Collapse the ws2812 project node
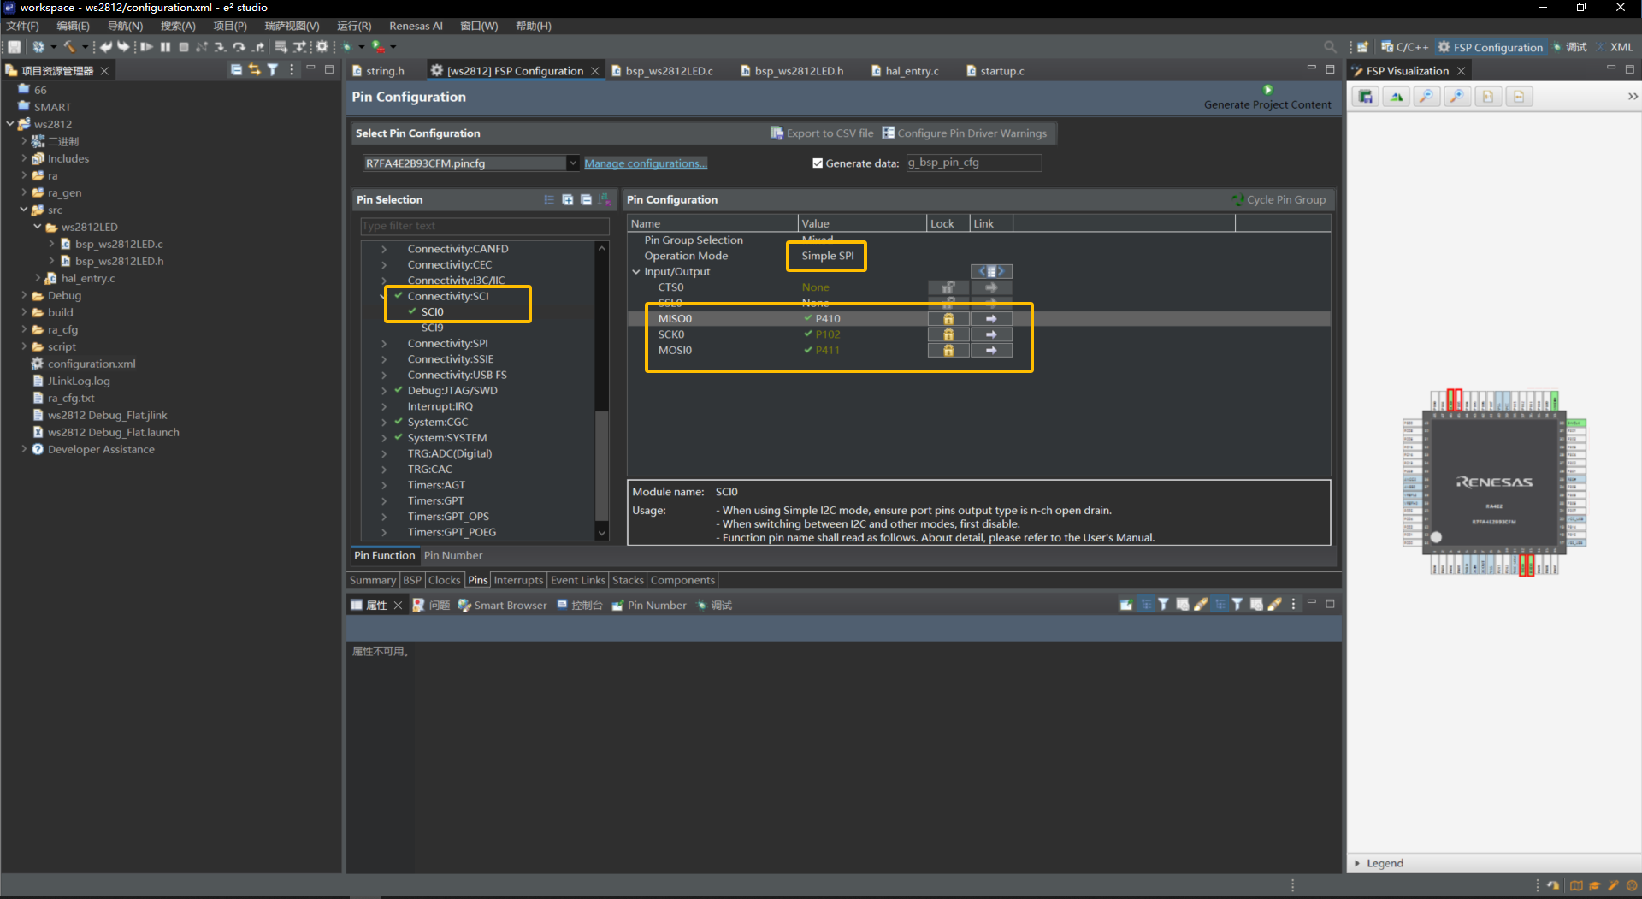Viewport: 1642px width, 899px height. 10,124
